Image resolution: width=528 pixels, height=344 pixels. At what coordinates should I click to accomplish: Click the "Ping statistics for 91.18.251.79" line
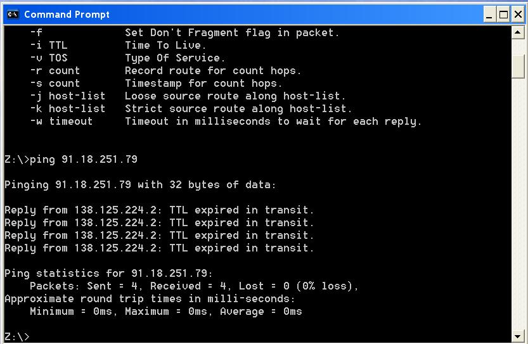coord(108,273)
